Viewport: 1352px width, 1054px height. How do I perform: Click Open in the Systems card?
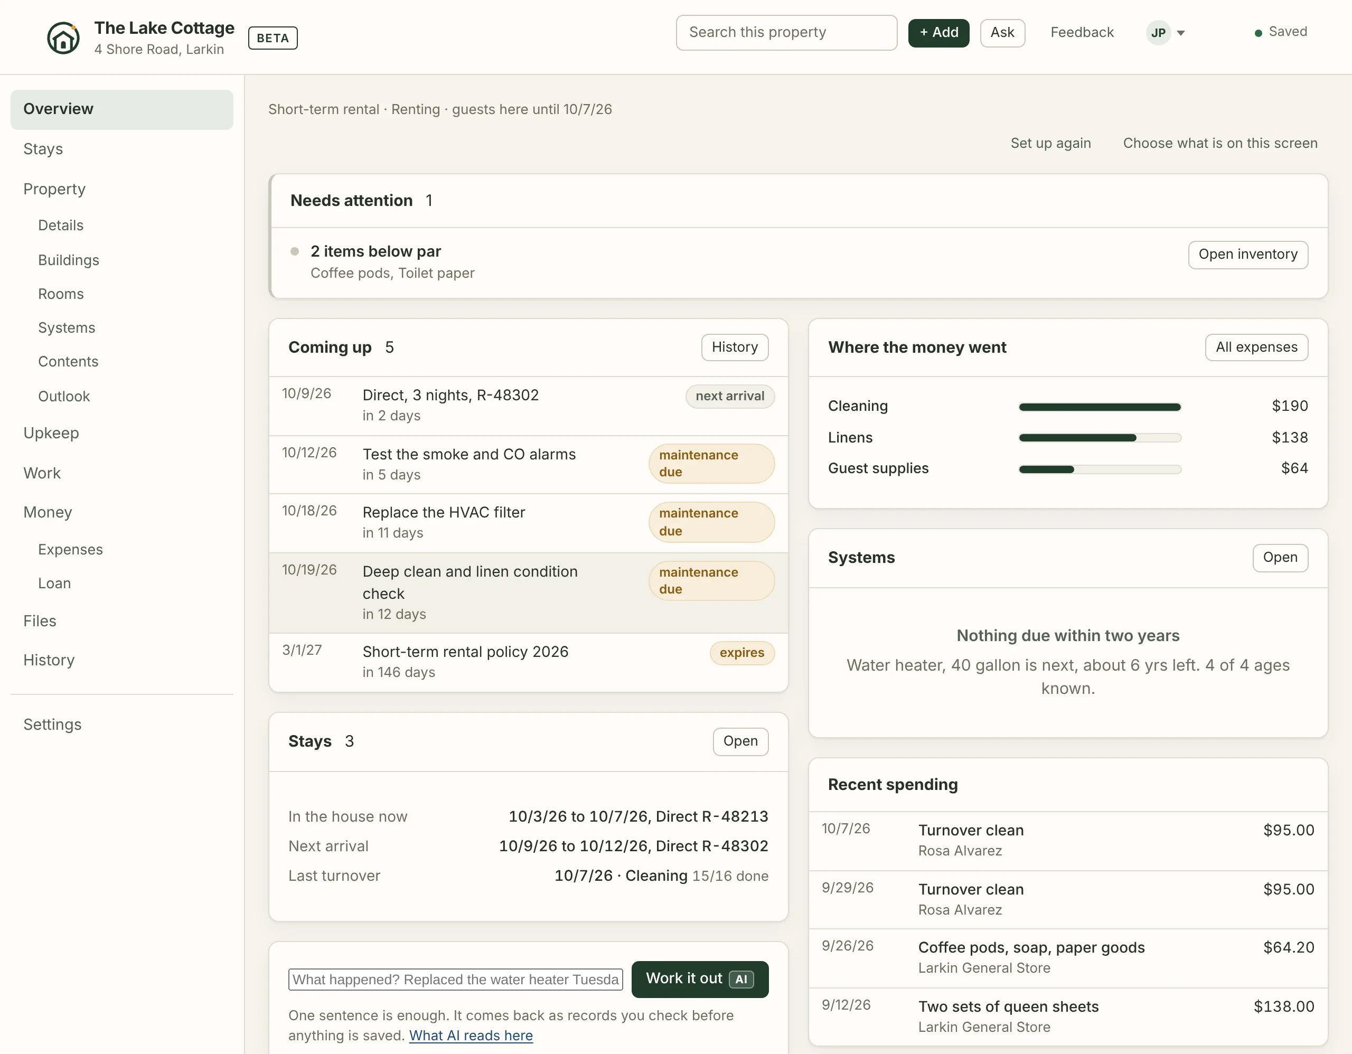[x=1280, y=558]
